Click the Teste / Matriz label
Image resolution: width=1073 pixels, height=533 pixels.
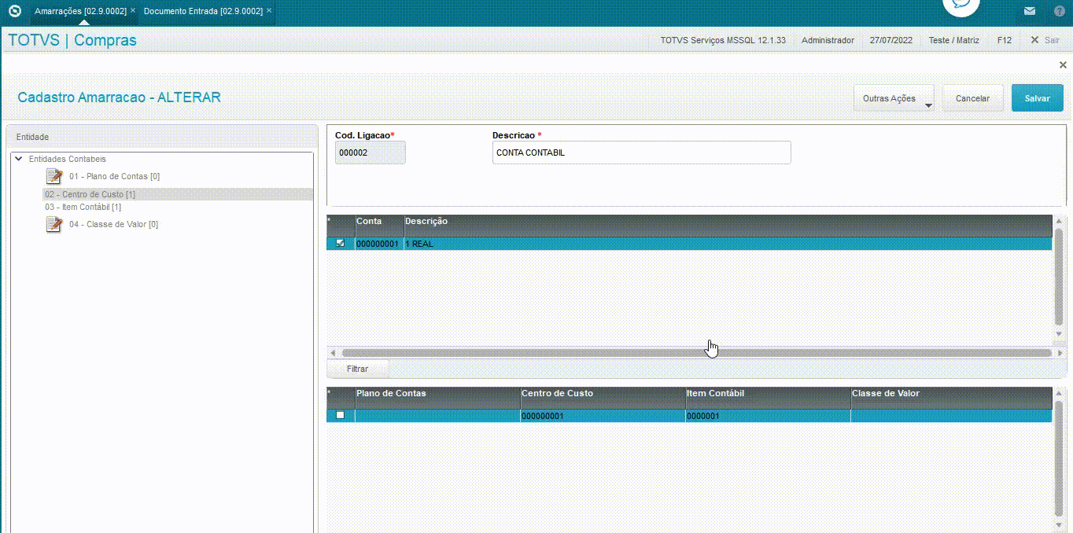tap(953, 40)
